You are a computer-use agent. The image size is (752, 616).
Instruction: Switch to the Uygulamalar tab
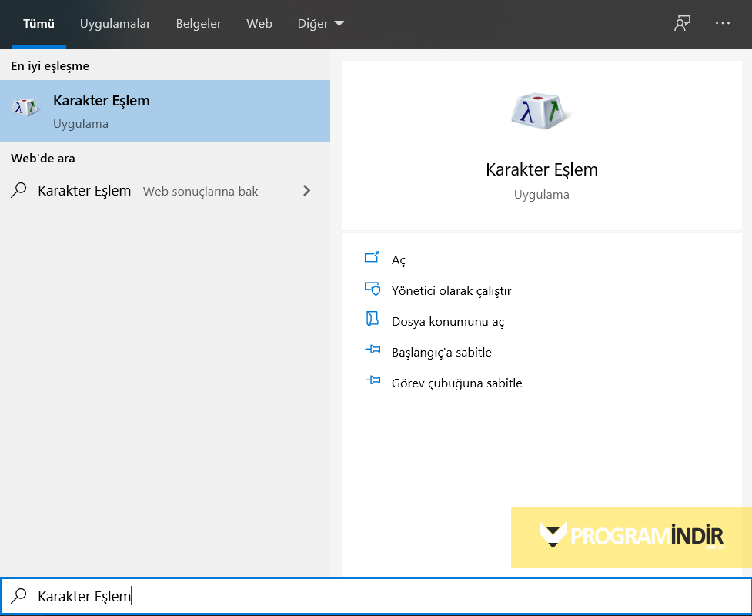[x=115, y=24]
